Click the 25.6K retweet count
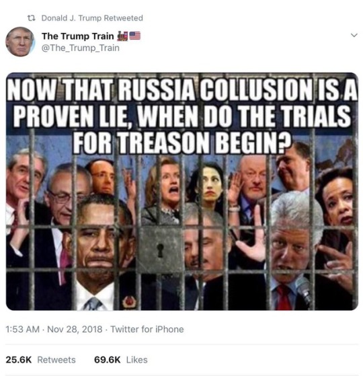363x376 pixels. 19,360
